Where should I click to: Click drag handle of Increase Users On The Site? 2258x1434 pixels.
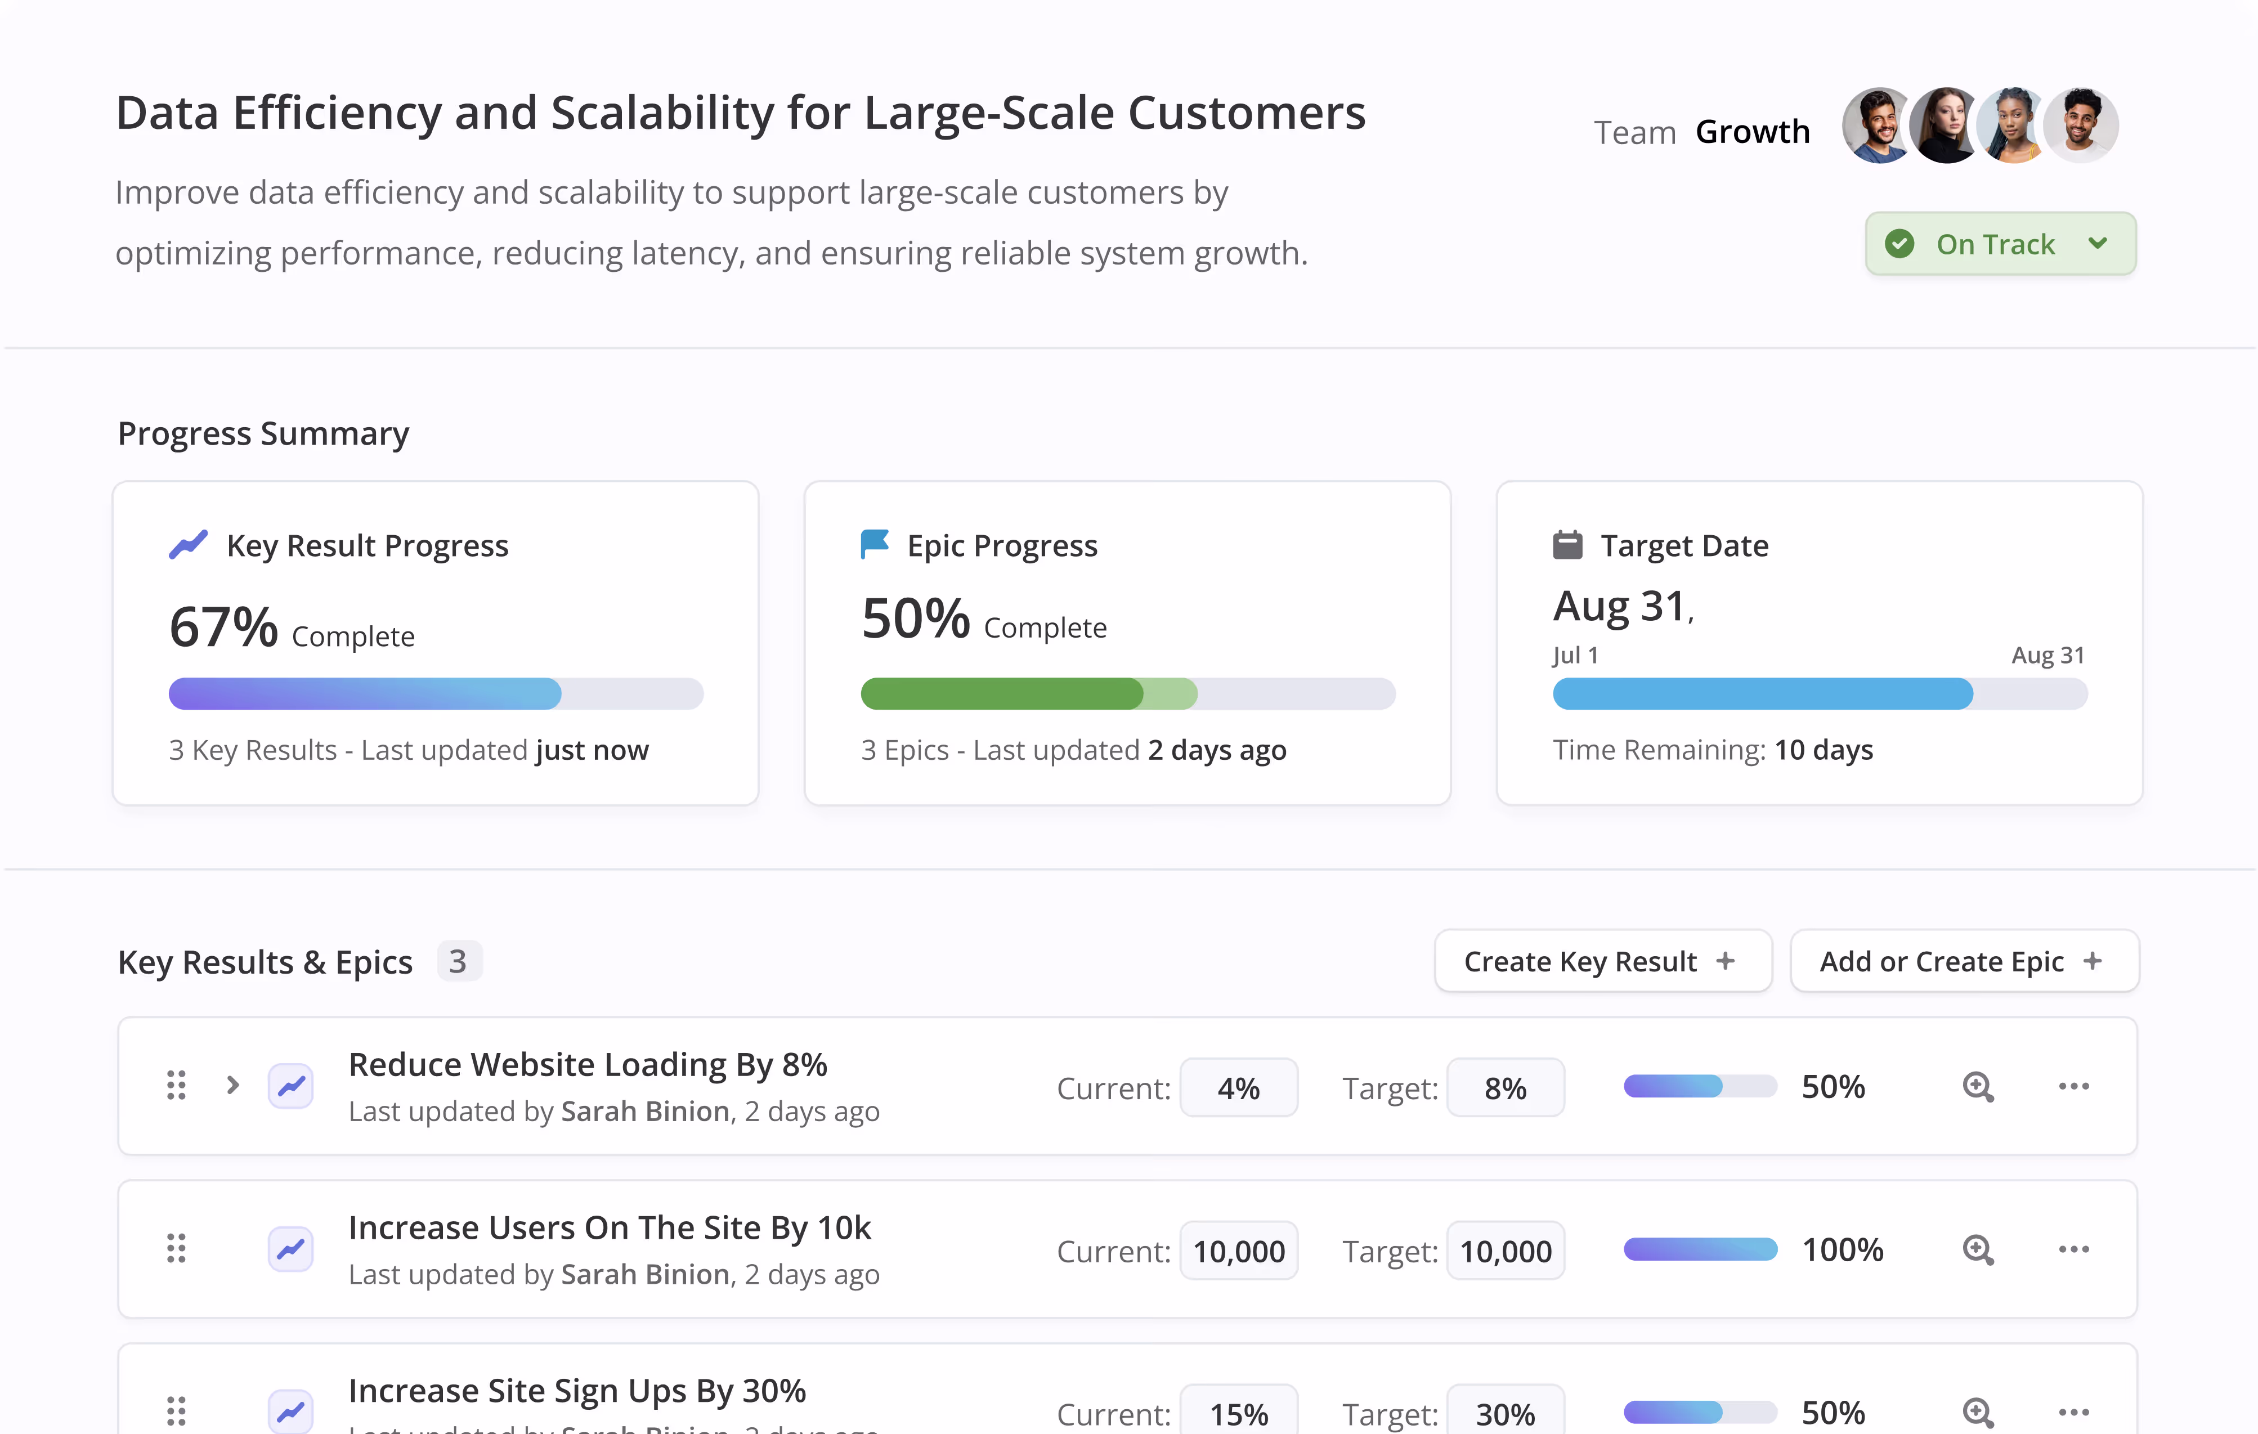tap(176, 1248)
